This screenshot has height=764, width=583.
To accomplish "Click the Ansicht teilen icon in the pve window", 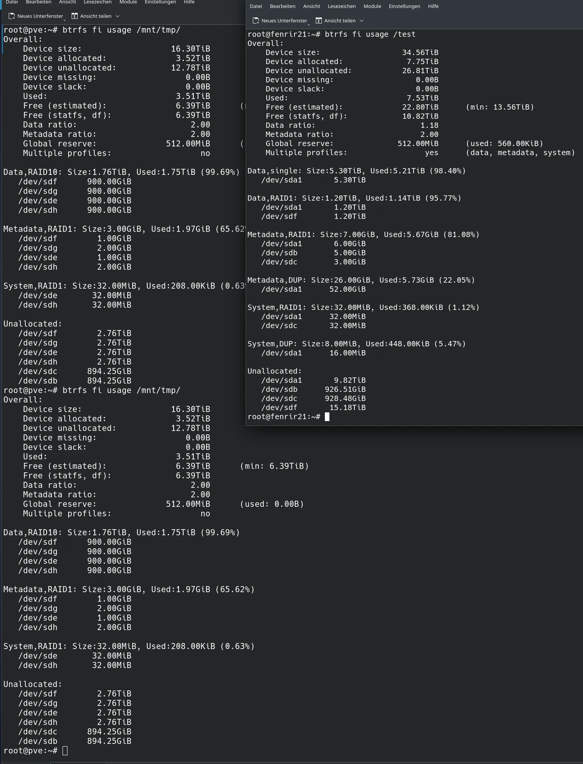I will click(x=75, y=16).
